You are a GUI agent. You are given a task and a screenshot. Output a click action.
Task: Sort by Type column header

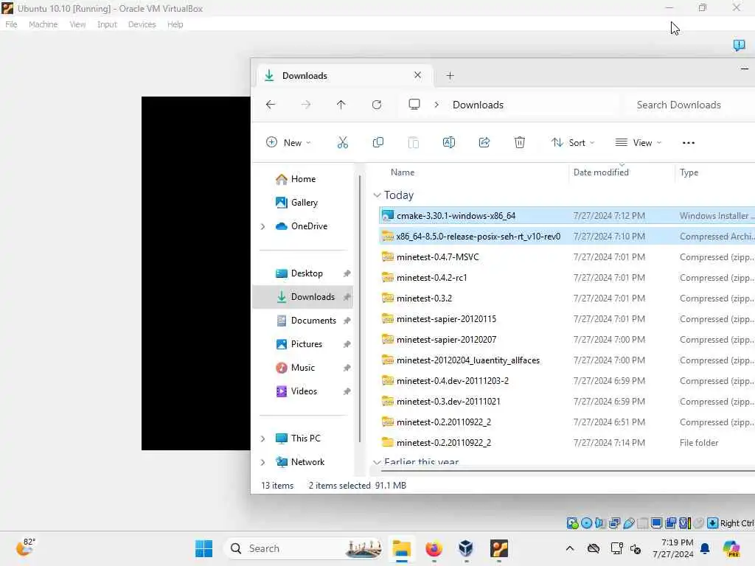point(689,172)
